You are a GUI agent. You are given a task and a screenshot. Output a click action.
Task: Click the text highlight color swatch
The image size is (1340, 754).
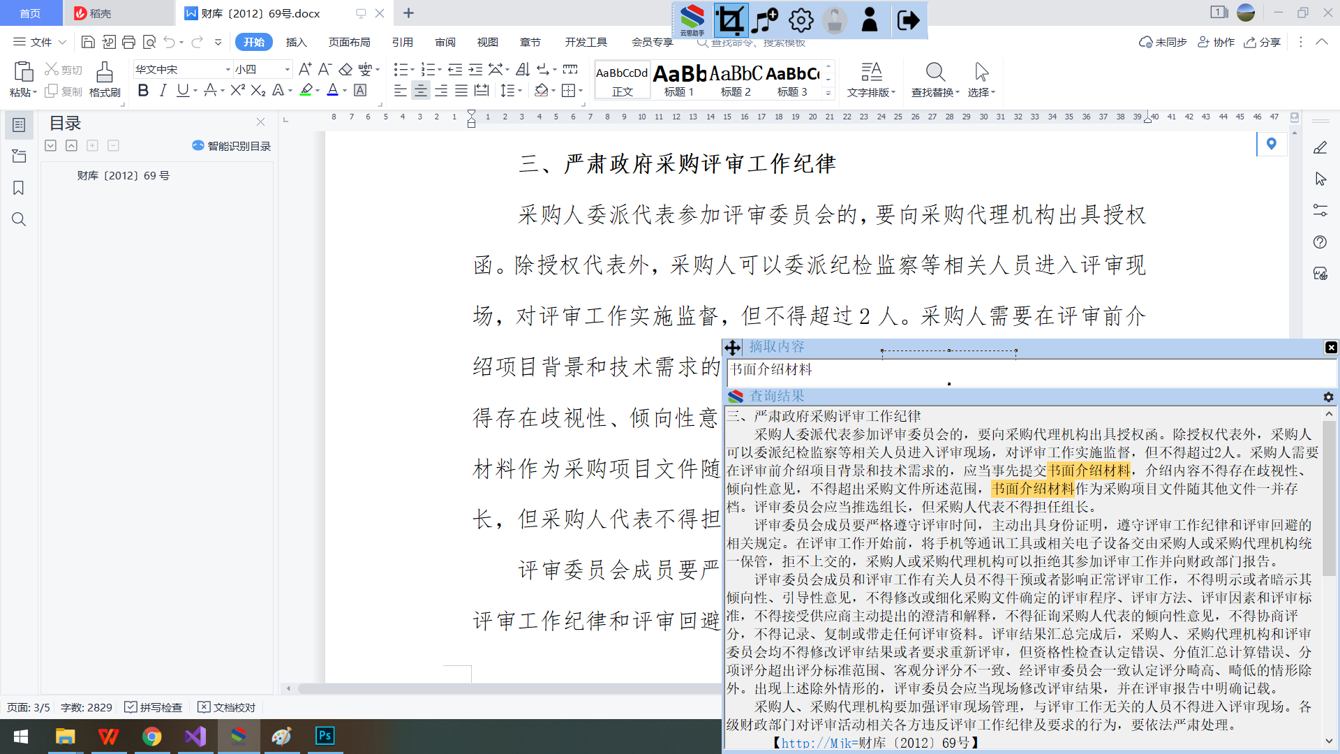(306, 90)
